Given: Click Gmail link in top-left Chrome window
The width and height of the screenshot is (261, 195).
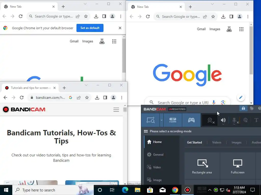Looking at the screenshot, I should [74, 41].
